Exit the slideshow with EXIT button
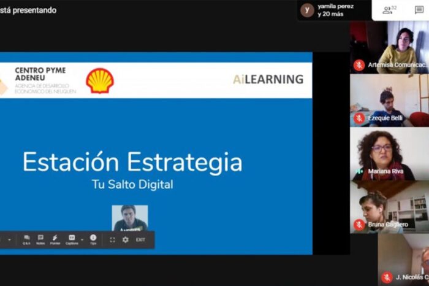Viewport: 429px width, 286px height. click(x=140, y=240)
